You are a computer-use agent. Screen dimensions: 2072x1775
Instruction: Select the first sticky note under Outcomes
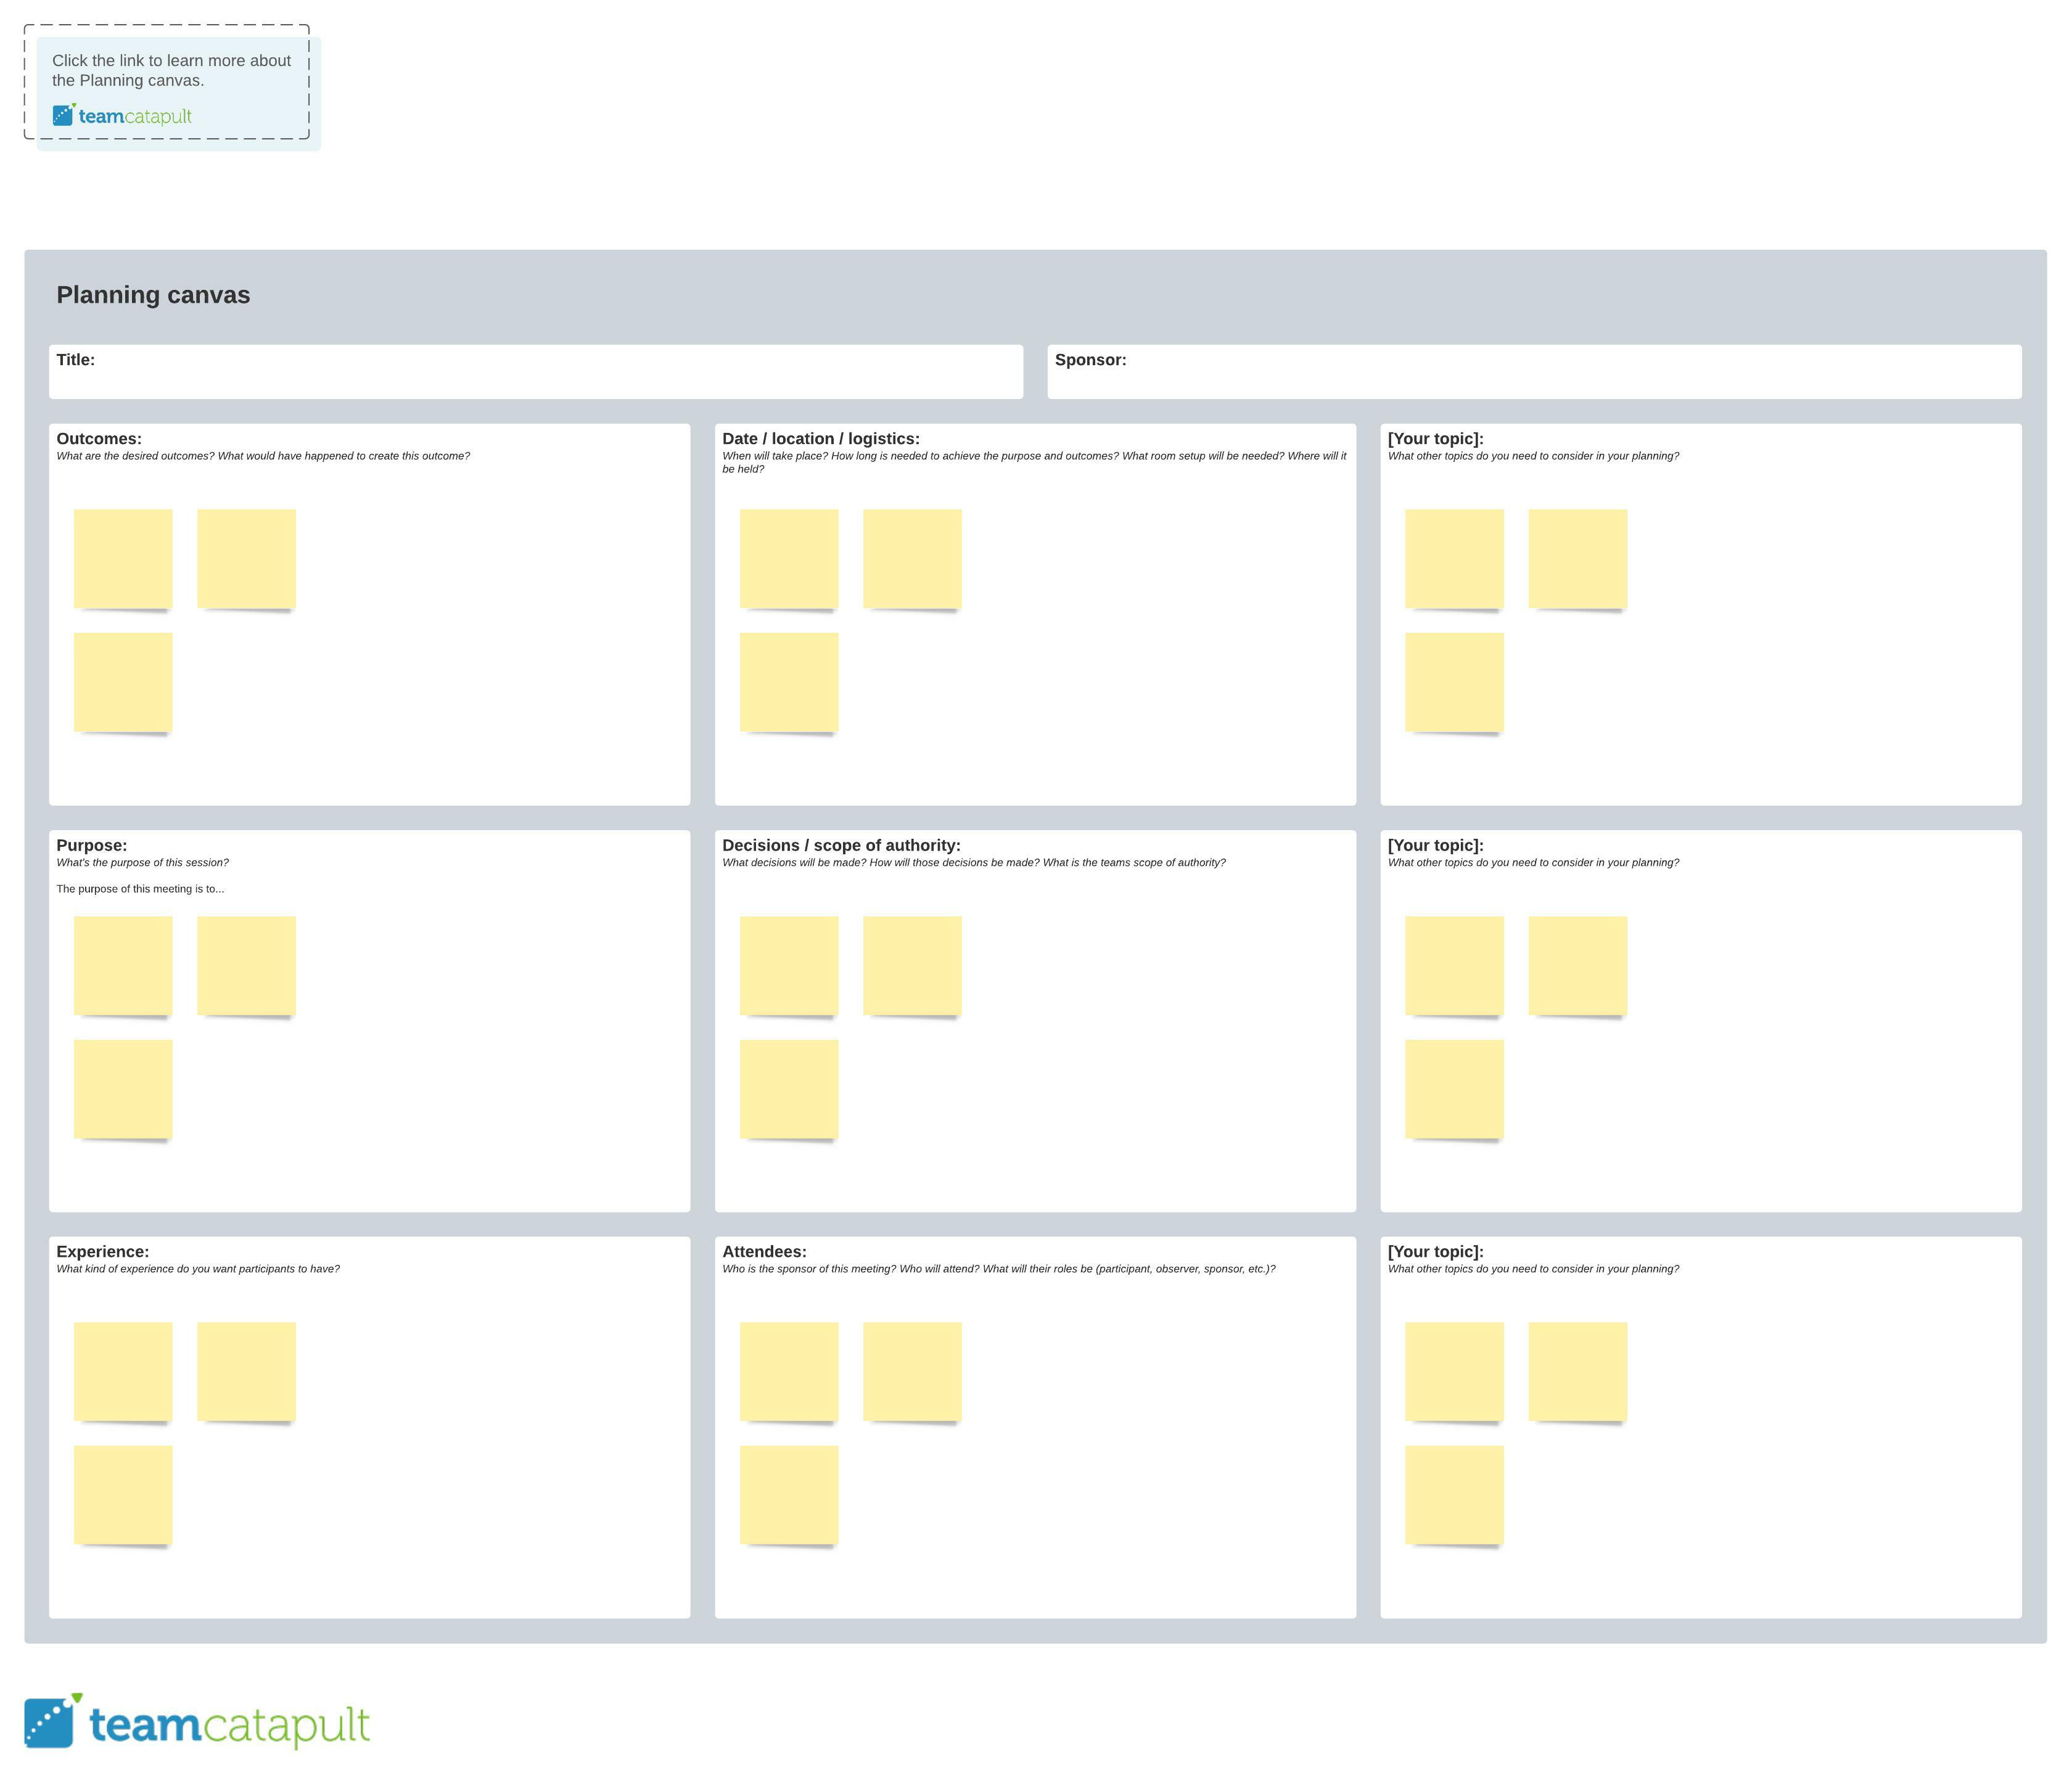click(123, 558)
